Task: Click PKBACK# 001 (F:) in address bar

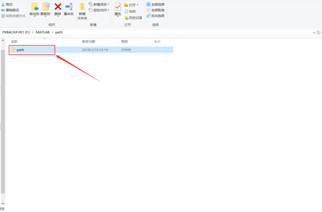Action: pyautogui.click(x=16, y=32)
